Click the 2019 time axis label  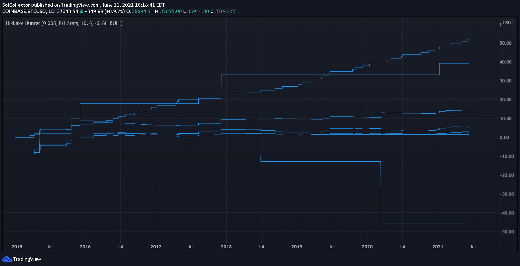pyautogui.click(x=297, y=247)
